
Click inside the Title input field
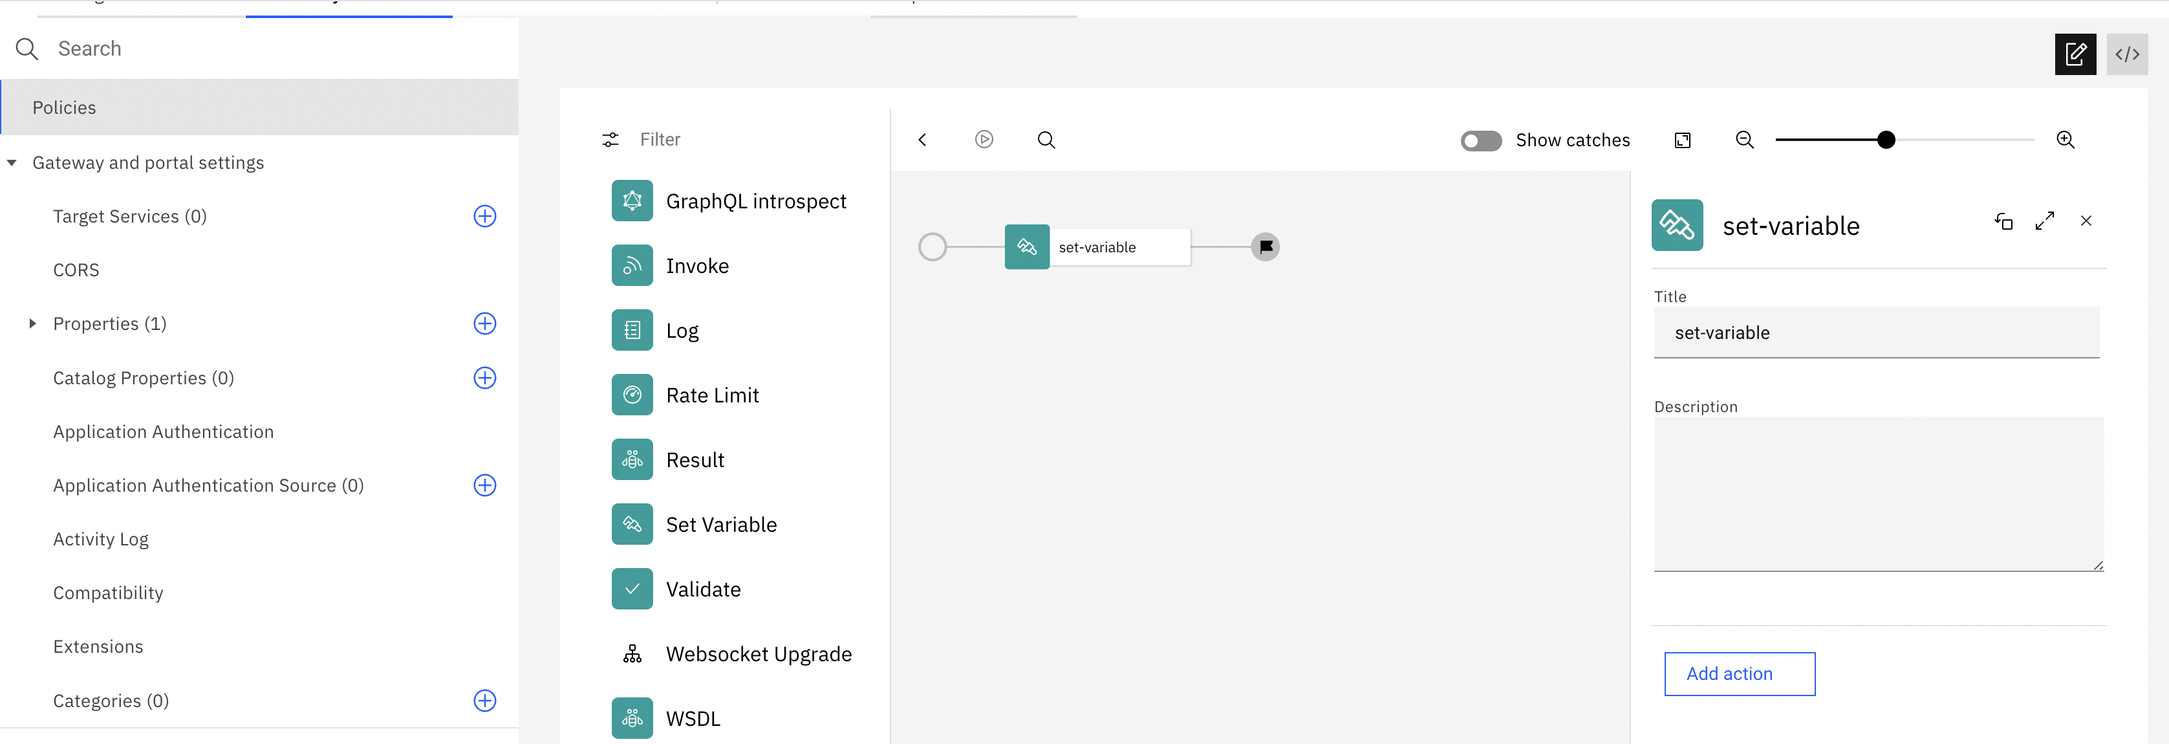pyautogui.click(x=1878, y=332)
